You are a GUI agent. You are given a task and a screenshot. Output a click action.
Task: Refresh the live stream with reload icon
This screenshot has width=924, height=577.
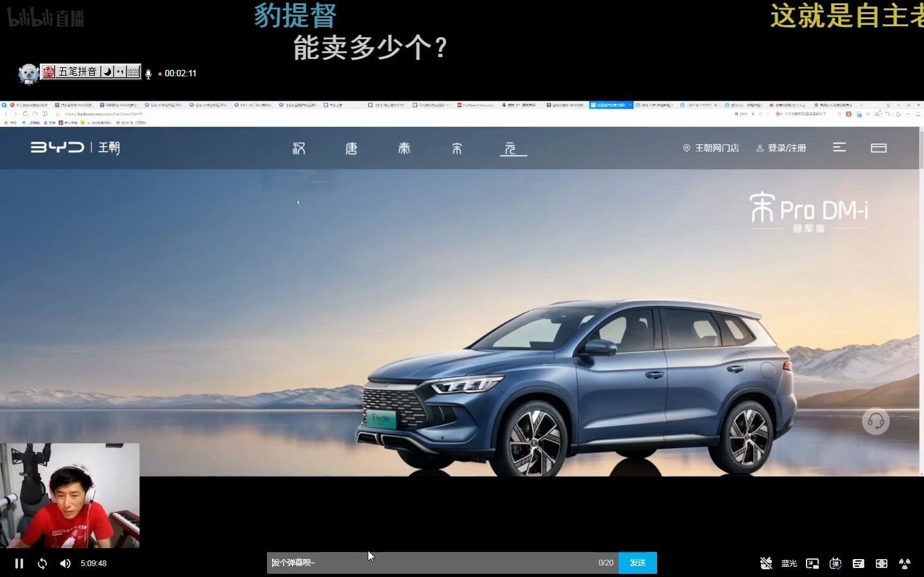(42, 563)
